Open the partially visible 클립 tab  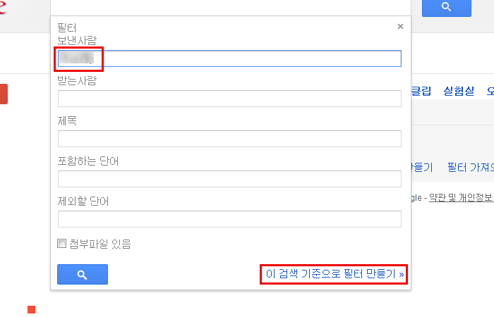(x=421, y=91)
